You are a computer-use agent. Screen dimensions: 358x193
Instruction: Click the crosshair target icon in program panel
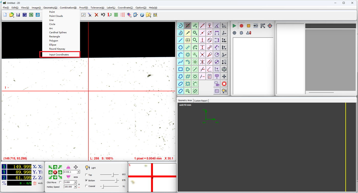tap(270, 26)
